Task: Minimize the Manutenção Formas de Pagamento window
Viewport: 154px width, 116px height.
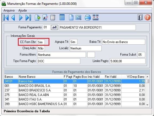Action: (x=129, y=3)
